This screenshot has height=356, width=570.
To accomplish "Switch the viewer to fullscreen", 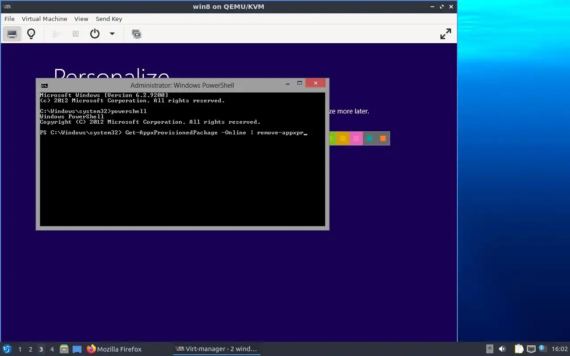I will pos(446,34).
